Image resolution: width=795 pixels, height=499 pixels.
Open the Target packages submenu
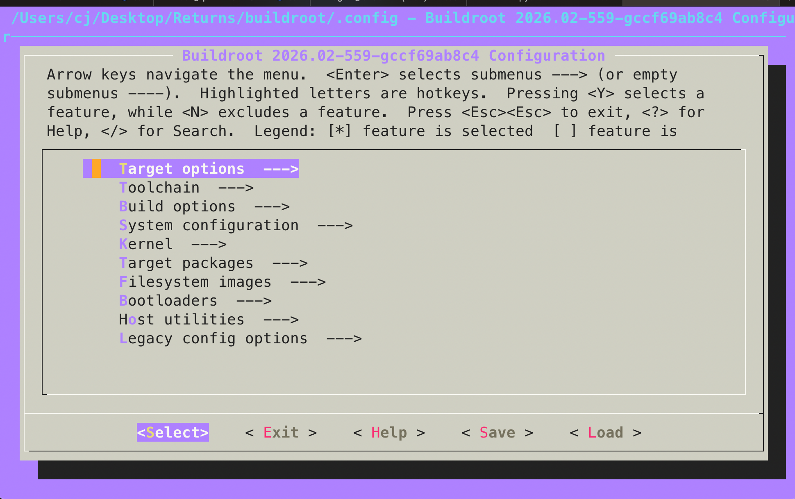point(213,263)
